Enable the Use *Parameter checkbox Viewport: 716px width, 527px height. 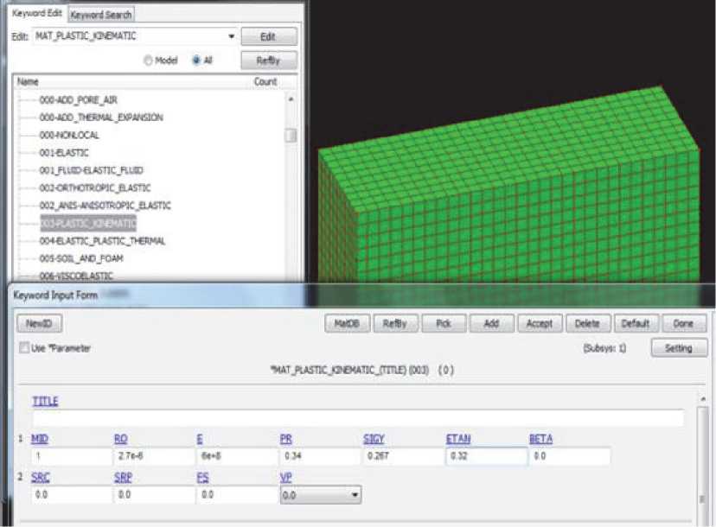pyautogui.click(x=23, y=348)
